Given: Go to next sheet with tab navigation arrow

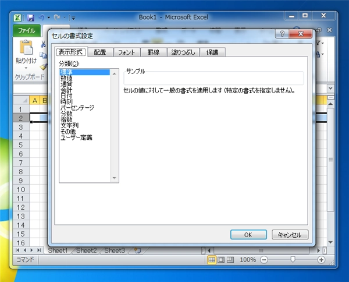Looking at the screenshot, I should pos(32,251).
